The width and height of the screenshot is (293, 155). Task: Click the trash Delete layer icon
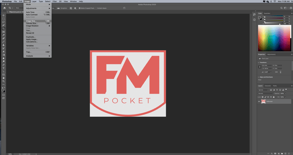point(289,153)
